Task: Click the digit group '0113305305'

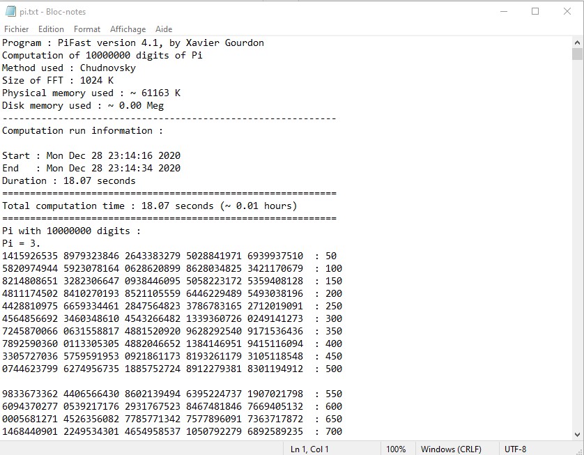Action: [91, 344]
